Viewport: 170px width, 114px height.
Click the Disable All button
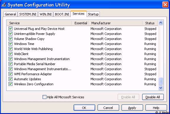point(153,97)
